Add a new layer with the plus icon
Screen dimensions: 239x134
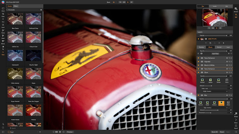[x=206, y=43]
